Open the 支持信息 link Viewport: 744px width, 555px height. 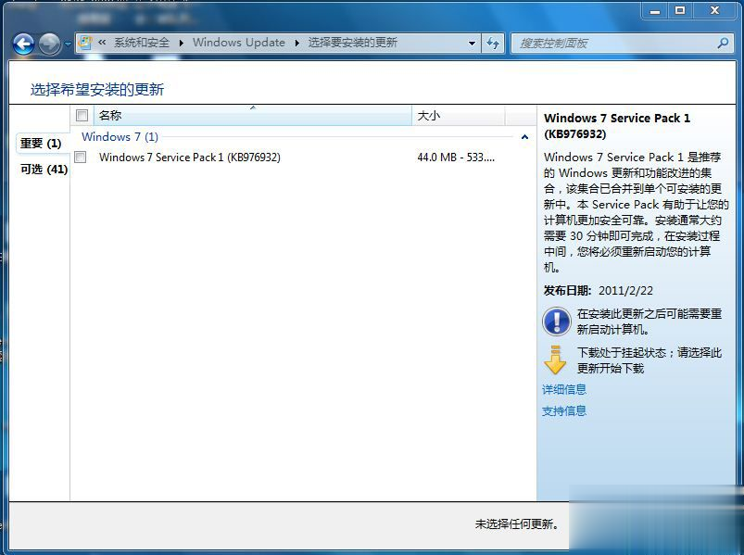[564, 410]
